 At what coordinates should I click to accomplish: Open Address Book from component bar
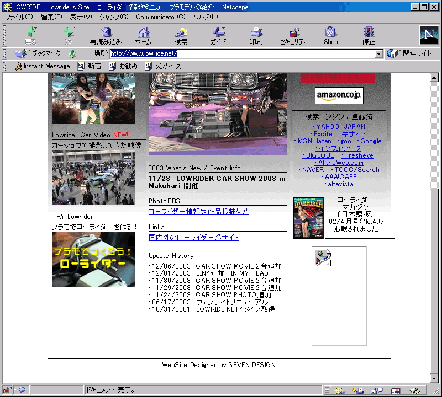tap(396, 390)
